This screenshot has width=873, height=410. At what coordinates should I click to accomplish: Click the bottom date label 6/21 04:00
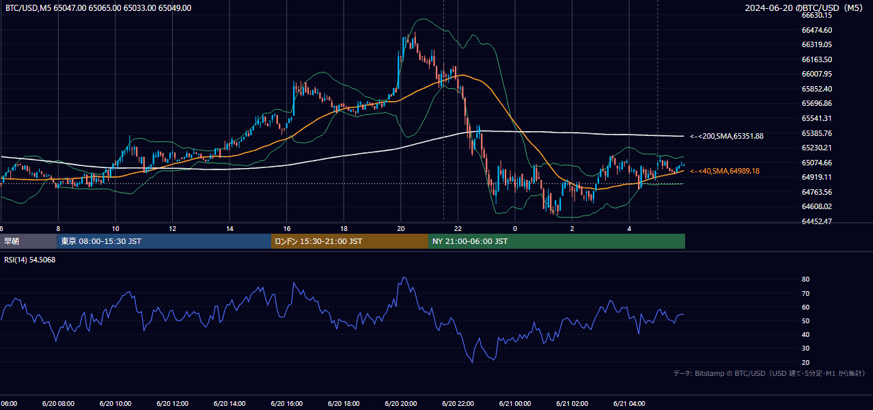[x=629, y=404]
